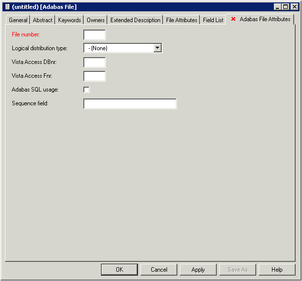Switch to the File Attributes tab

(x=181, y=20)
